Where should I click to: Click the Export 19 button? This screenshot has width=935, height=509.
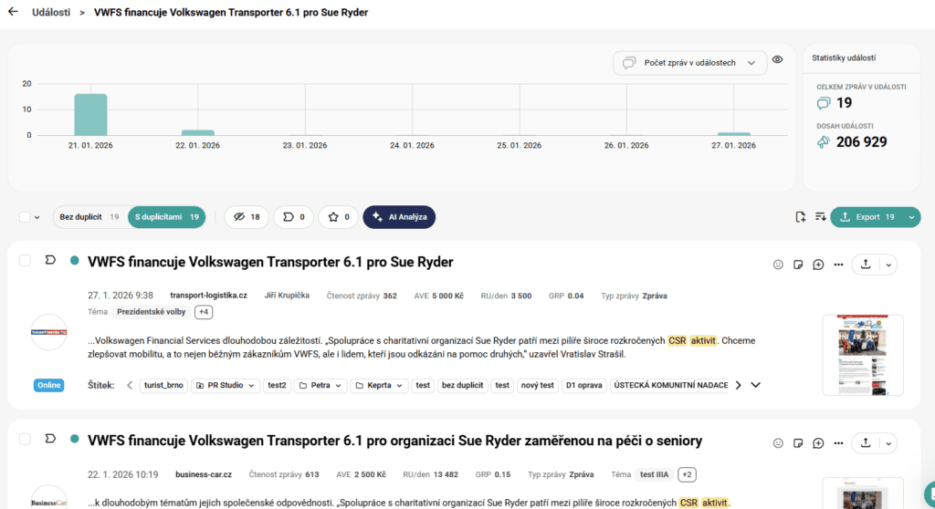click(867, 217)
